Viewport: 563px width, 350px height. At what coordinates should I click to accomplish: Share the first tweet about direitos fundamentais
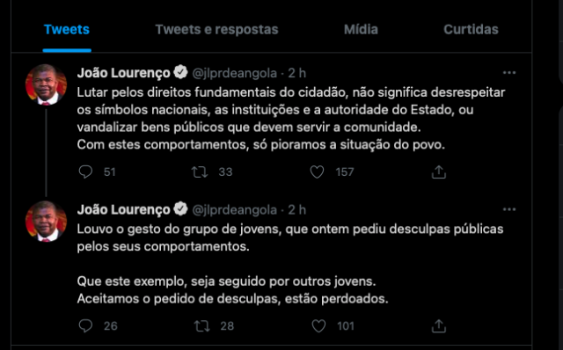pyautogui.click(x=438, y=172)
